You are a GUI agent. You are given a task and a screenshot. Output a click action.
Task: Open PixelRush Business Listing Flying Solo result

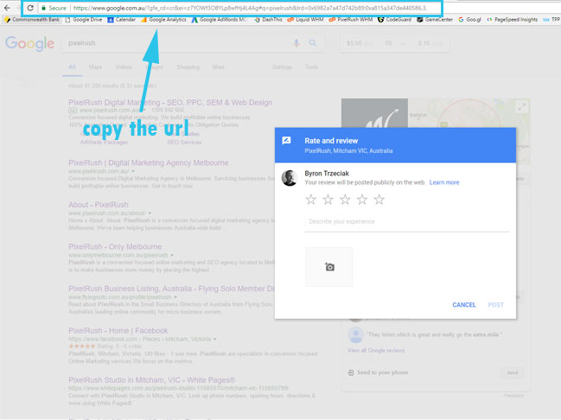coord(171,289)
